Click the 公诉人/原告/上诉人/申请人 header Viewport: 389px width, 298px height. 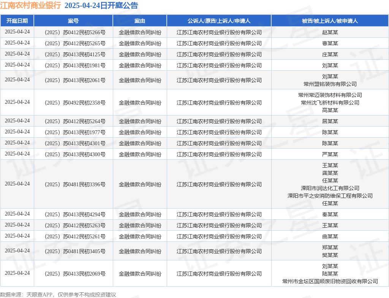pos(219,21)
